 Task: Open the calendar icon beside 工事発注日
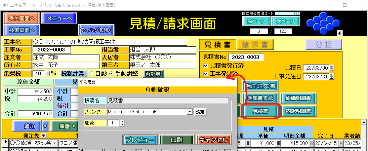[332, 76]
